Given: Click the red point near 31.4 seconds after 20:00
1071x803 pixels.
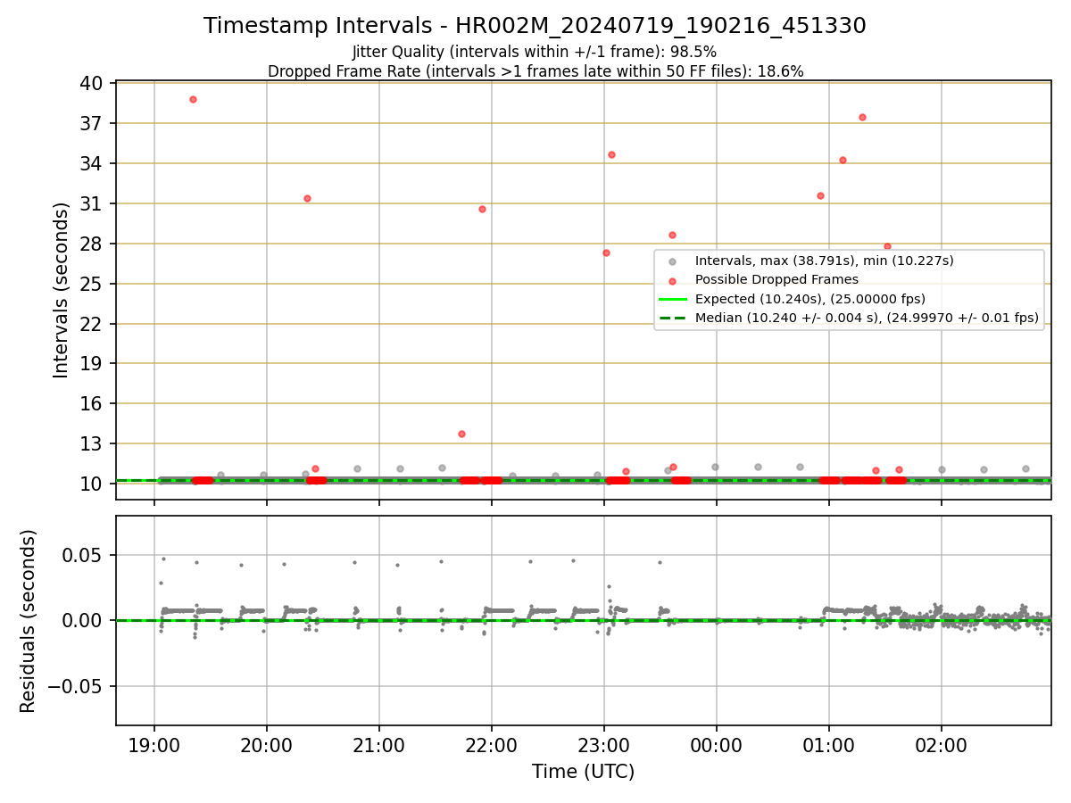Looking at the screenshot, I should (307, 198).
